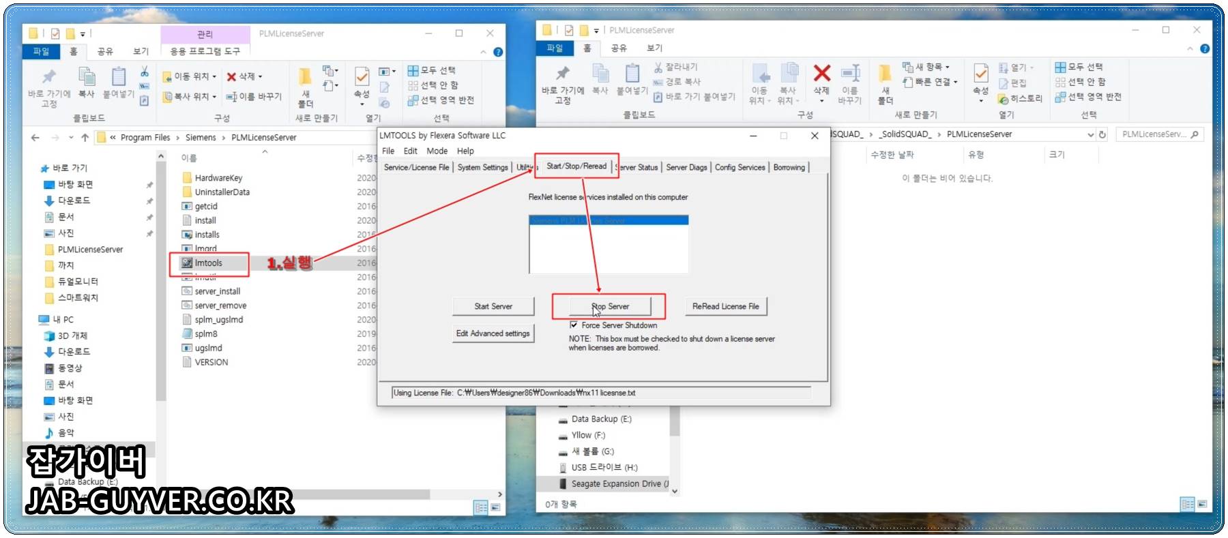
Task: Select getcid file in left window
Action: 199,207
